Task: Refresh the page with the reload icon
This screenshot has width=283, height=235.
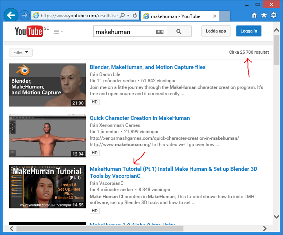Action: (135, 16)
